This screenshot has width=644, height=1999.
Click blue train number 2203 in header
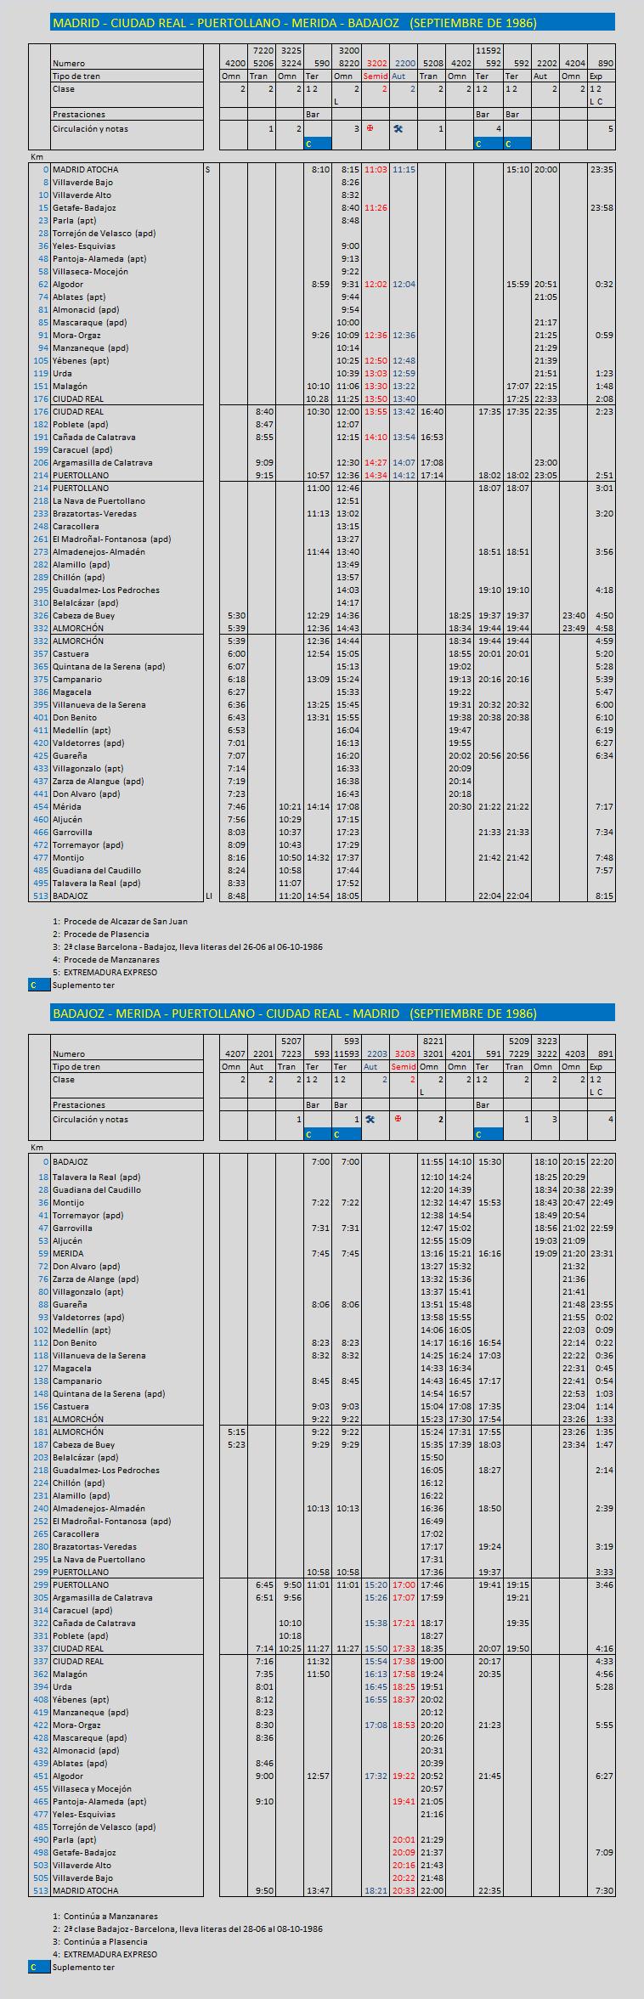tap(376, 1053)
